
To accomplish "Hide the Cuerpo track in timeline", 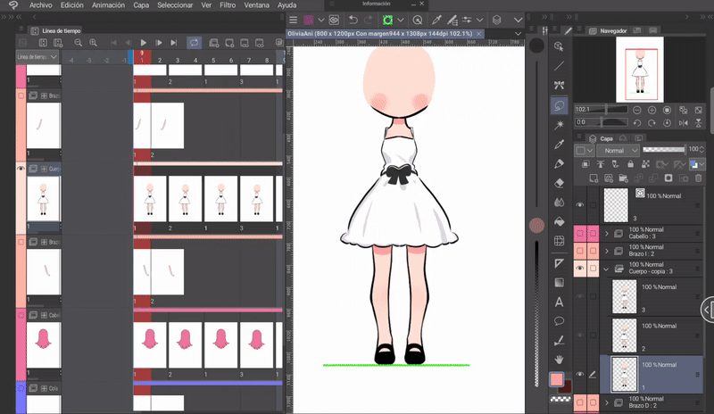I will 21,168.
